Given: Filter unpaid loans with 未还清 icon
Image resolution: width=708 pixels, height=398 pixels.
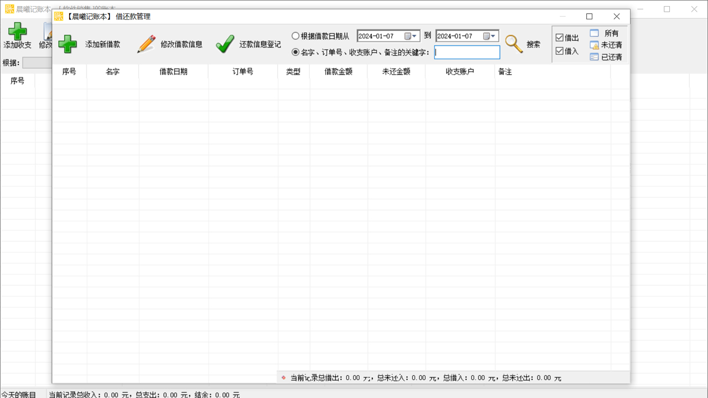Looking at the screenshot, I should (595, 45).
